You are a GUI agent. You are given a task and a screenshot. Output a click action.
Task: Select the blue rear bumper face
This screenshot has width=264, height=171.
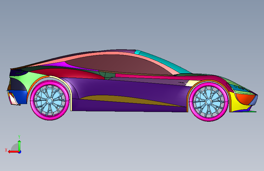coord(19,97)
